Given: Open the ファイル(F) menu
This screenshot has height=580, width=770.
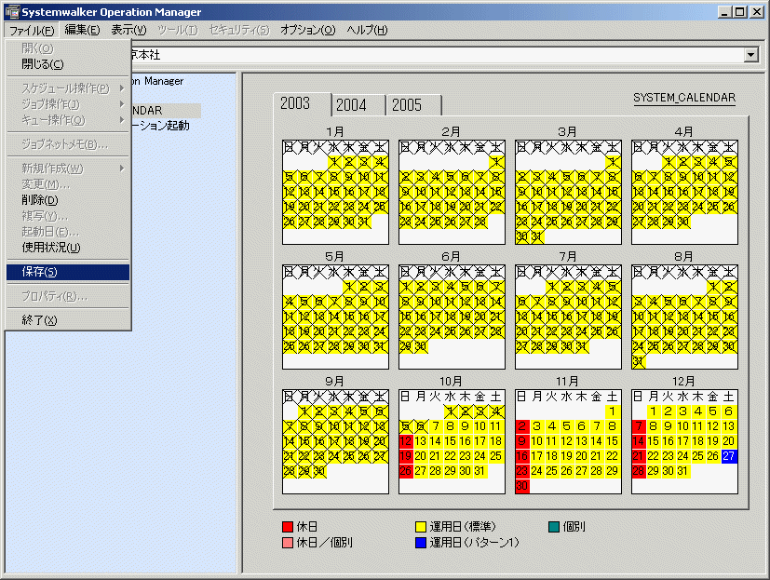Looking at the screenshot, I should point(32,31).
